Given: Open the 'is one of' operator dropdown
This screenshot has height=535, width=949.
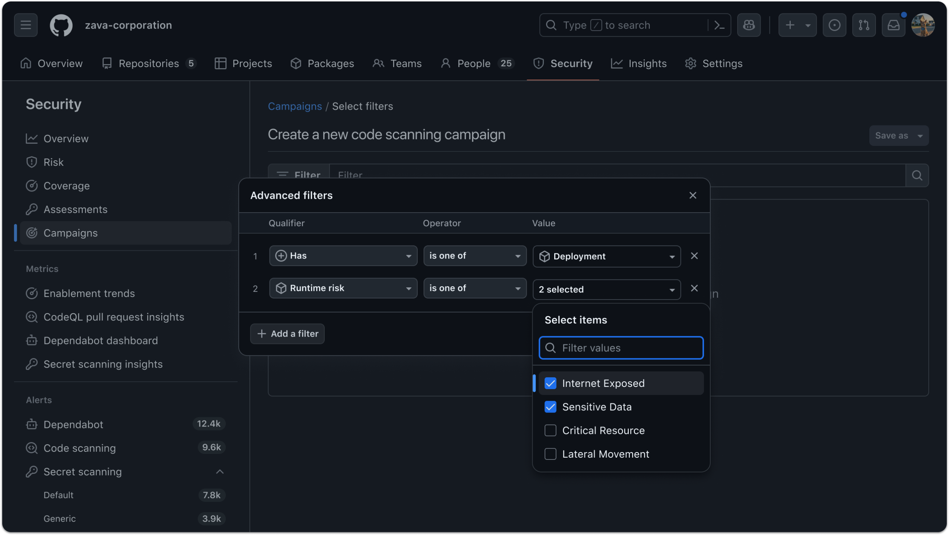Looking at the screenshot, I should 475,255.
